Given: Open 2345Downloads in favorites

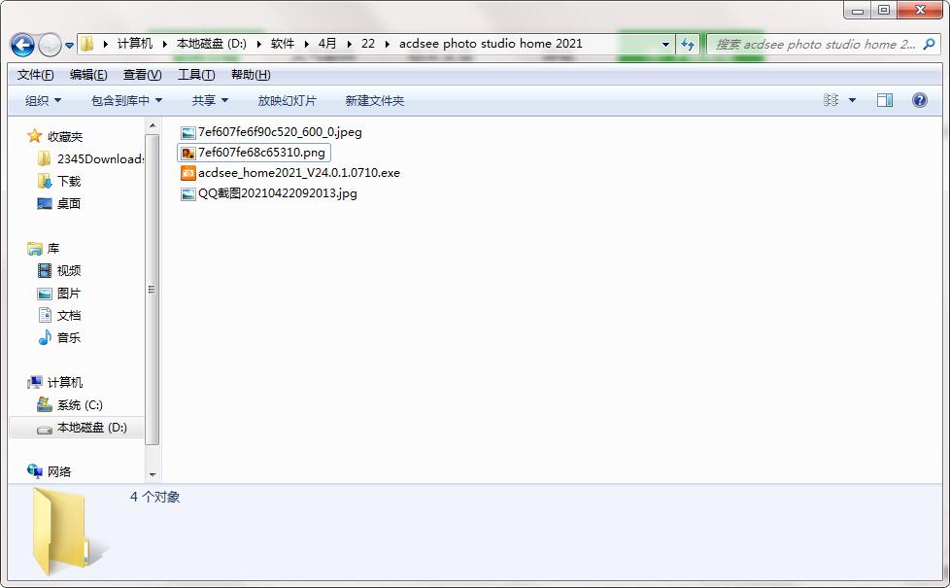Looking at the screenshot, I should point(100,158).
